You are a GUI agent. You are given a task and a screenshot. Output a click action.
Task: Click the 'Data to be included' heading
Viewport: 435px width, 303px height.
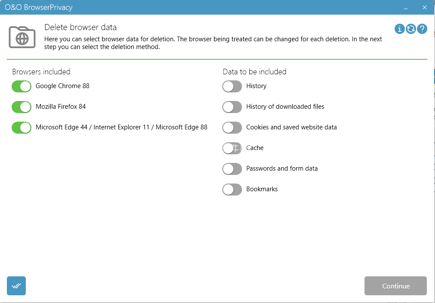tap(254, 72)
